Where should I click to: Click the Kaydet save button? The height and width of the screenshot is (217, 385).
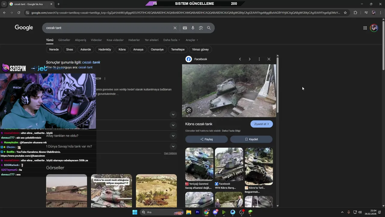(251, 139)
